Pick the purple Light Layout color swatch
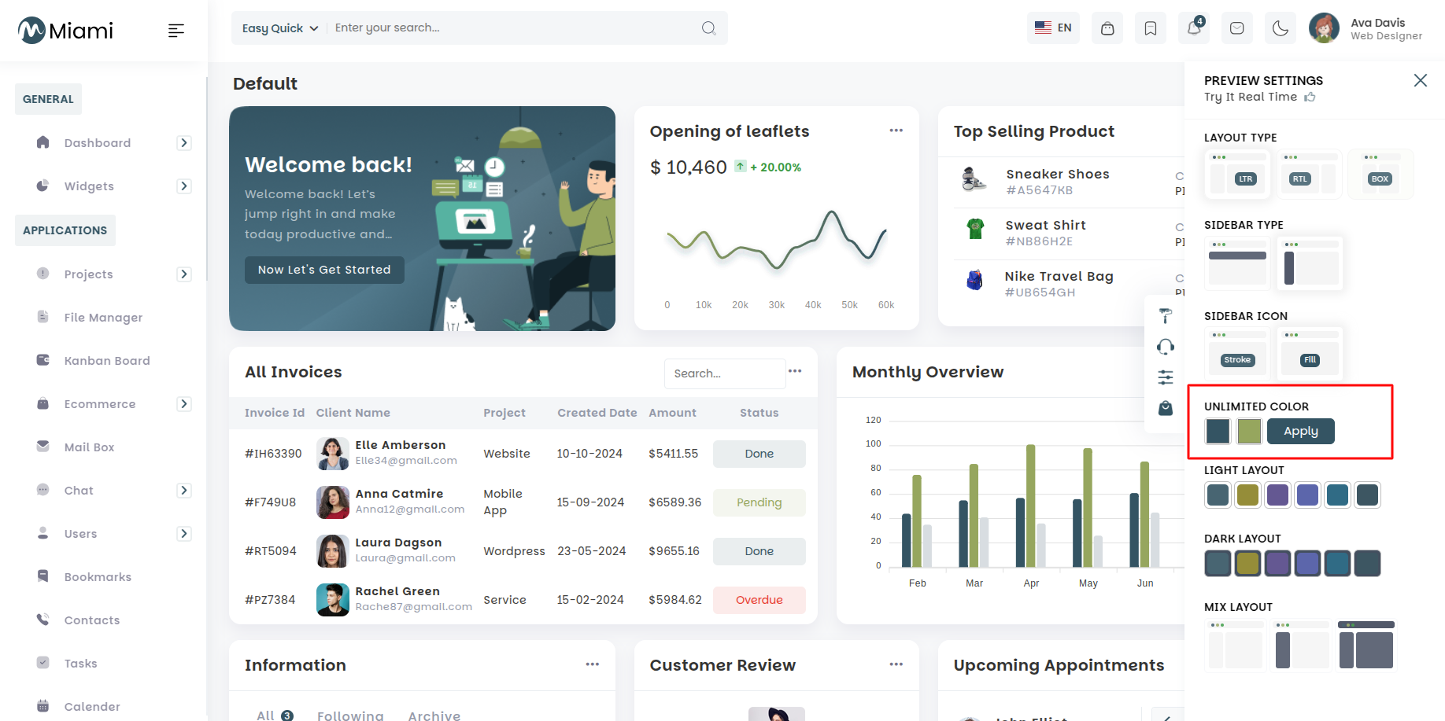 (x=1277, y=495)
